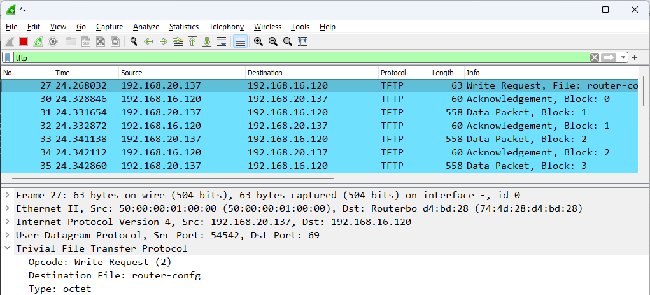Select Destination File: router-confg field

click(x=115, y=275)
